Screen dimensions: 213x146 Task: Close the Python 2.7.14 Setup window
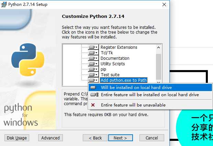pos(164,4)
